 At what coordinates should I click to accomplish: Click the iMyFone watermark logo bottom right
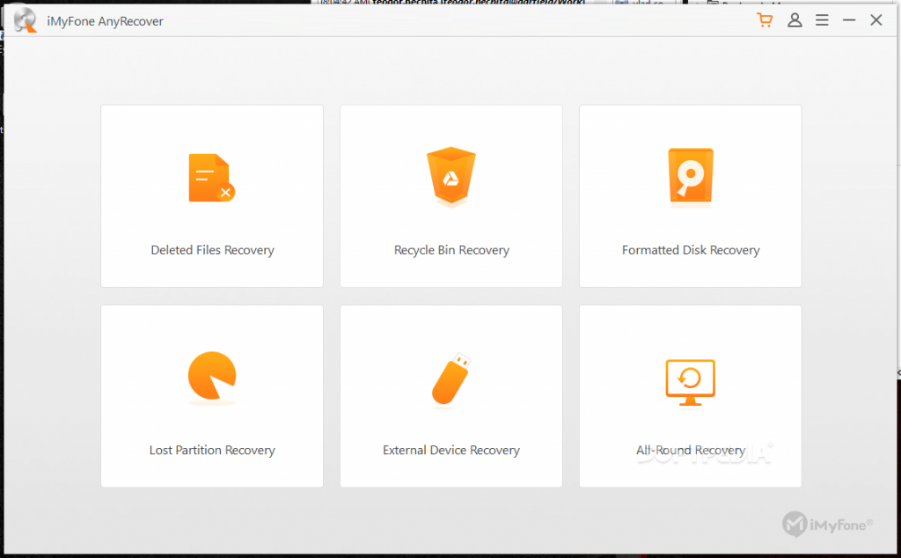(825, 524)
